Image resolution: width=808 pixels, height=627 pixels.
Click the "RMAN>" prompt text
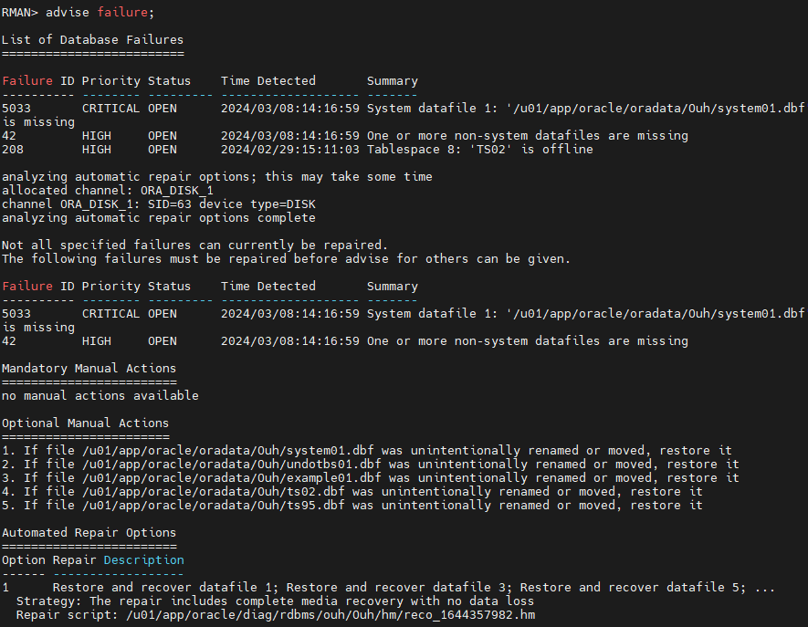(x=19, y=13)
